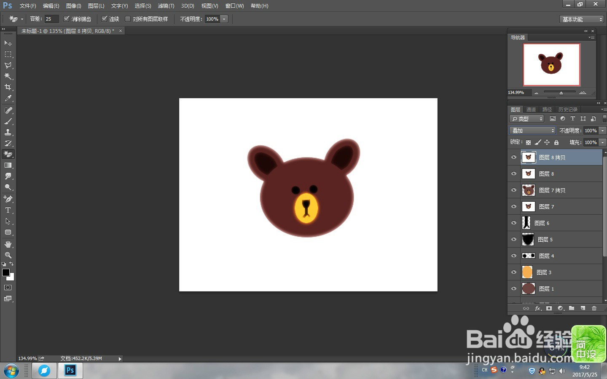Enable sample all layers (对所有图层取样)
Screen dimensions: 607x379
(x=128, y=19)
